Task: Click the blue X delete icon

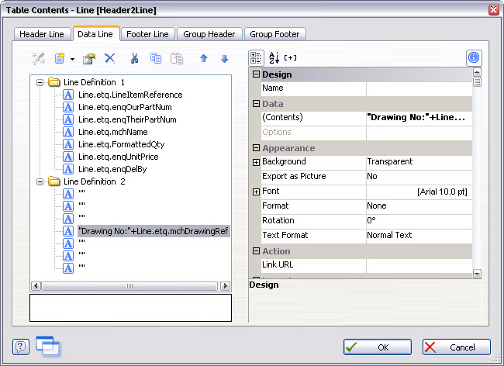Action: click(110, 58)
